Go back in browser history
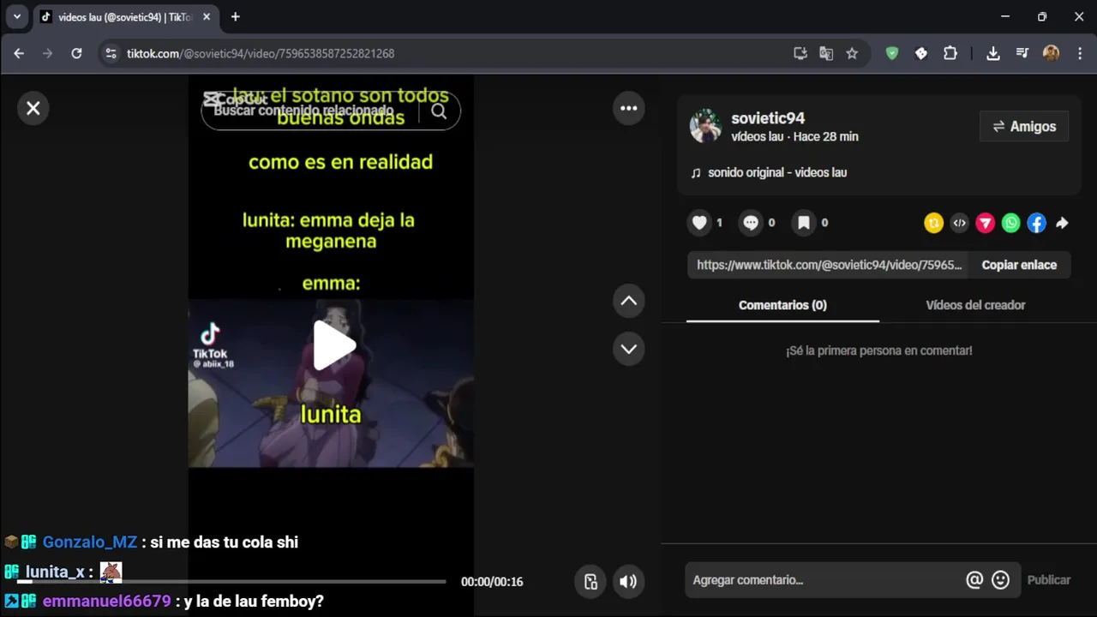Image resolution: width=1097 pixels, height=617 pixels. click(19, 53)
